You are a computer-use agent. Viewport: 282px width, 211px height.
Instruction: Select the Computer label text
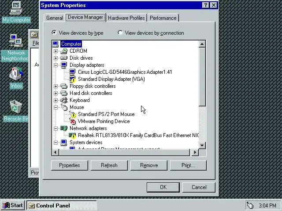(x=71, y=44)
